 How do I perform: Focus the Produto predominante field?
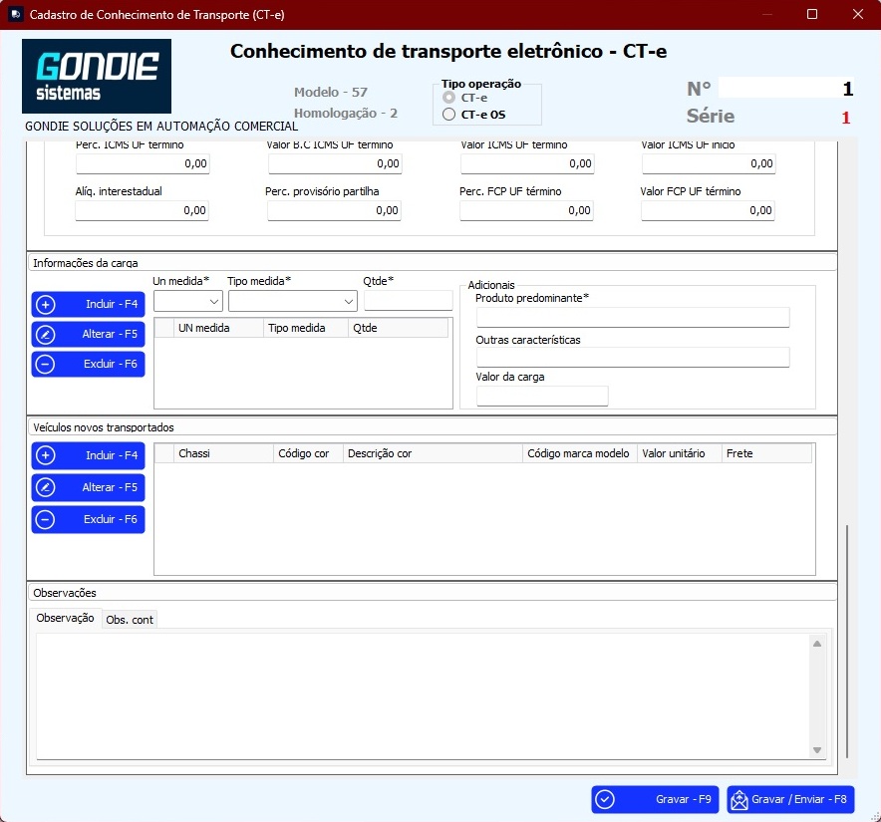click(633, 317)
